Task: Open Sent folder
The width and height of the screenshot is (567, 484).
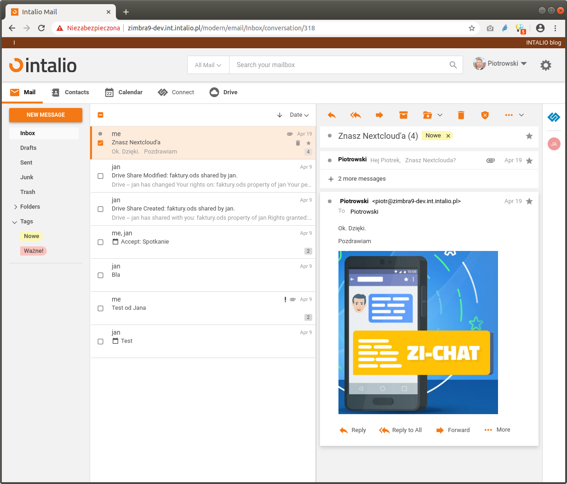Action: click(26, 163)
